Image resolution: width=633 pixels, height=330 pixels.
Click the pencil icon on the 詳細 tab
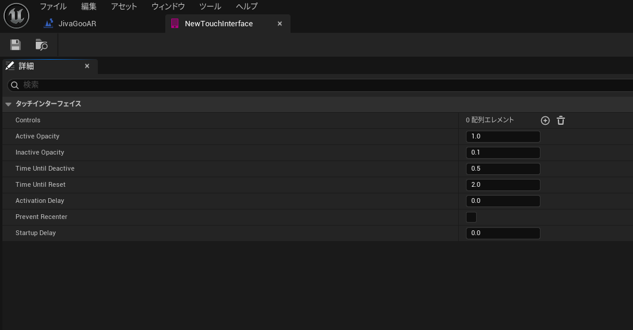10,66
